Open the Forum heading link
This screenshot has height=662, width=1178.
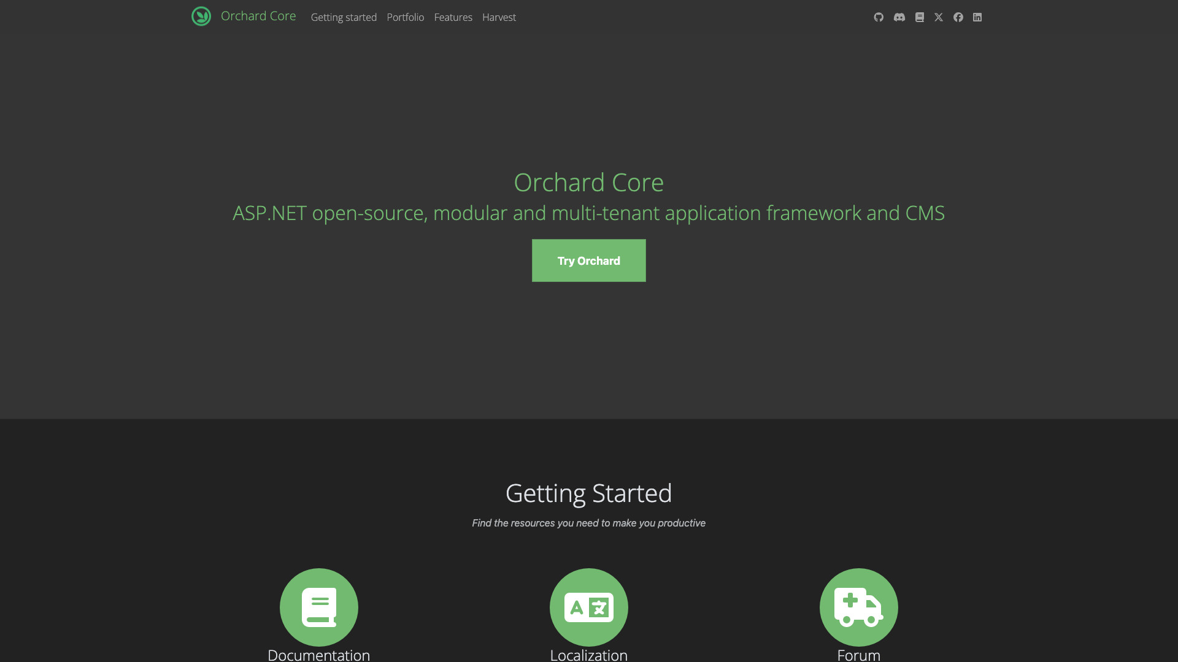(x=859, y=655)
